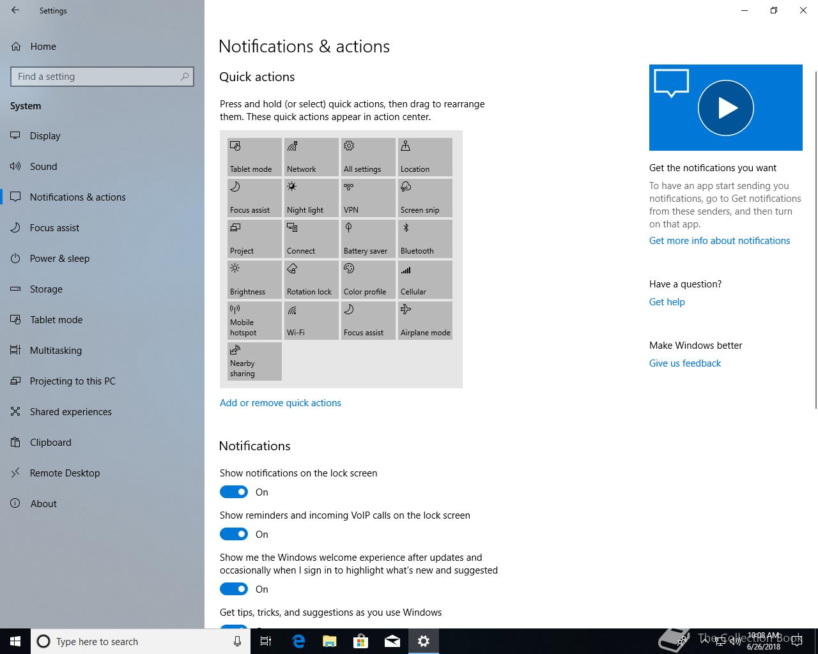Select the Cellular quick action tile
The width and height of the screenshot is (818, 654).
pos(425,280)
